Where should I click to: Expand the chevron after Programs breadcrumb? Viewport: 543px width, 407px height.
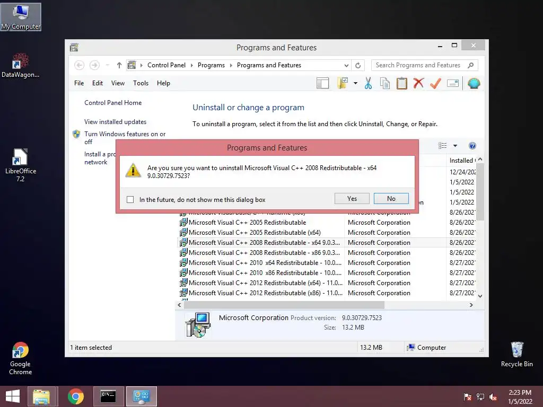point(231,65)
